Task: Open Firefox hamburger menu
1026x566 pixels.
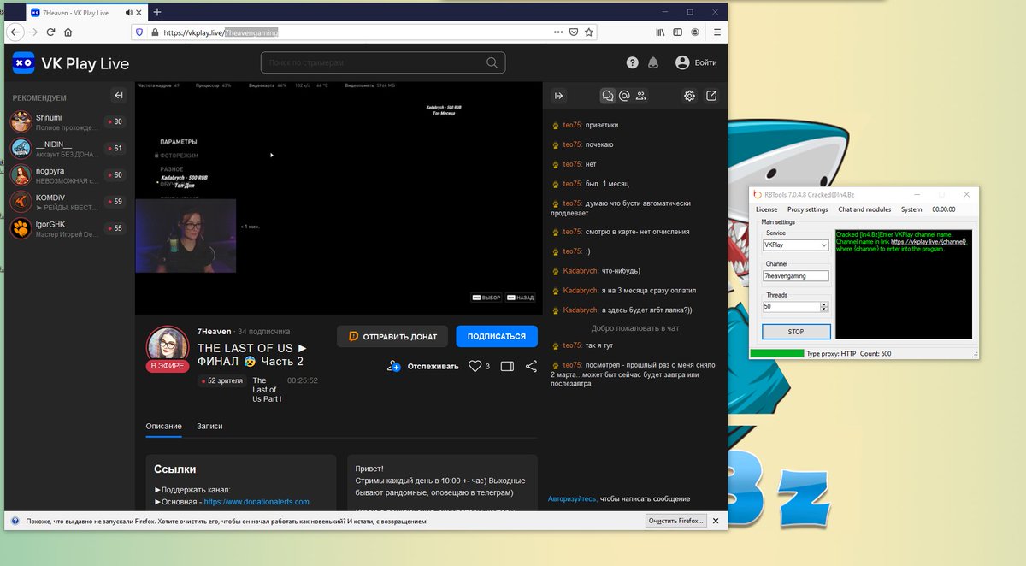Action: [716, 32]
